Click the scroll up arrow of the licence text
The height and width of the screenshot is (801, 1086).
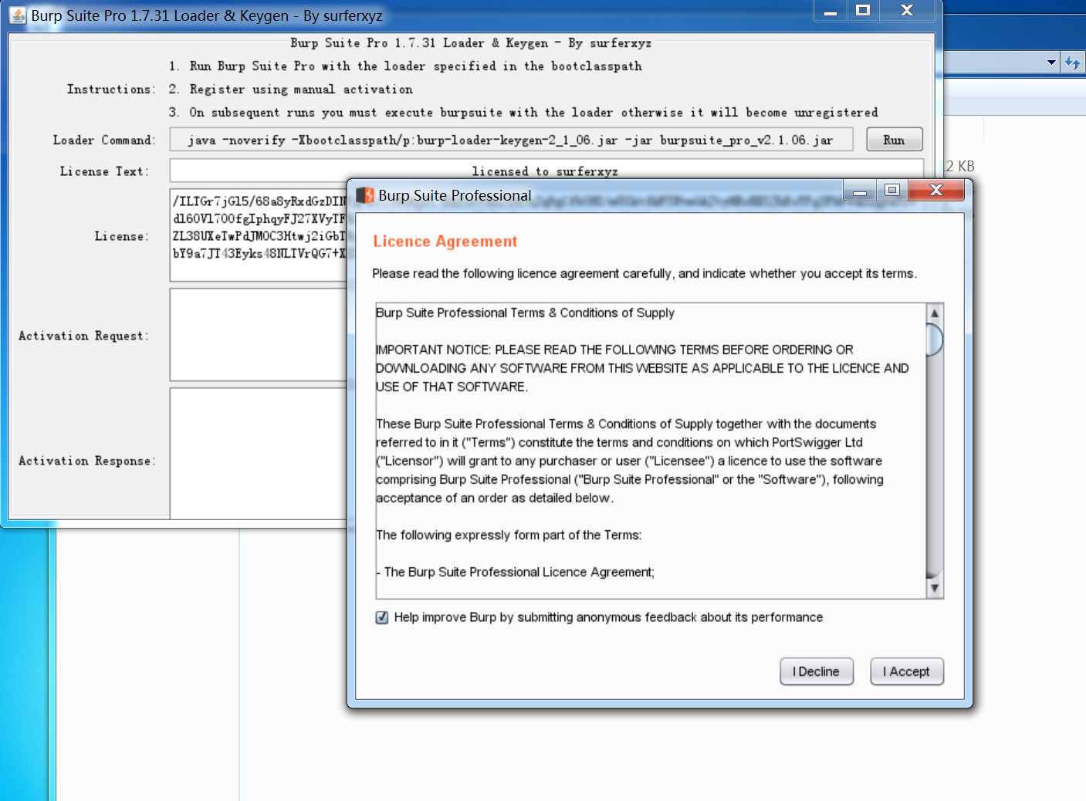coord(935,313)
